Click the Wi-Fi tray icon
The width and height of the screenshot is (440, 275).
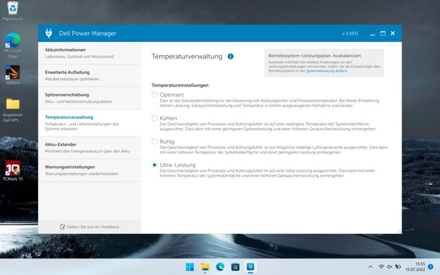coord(381,267)
